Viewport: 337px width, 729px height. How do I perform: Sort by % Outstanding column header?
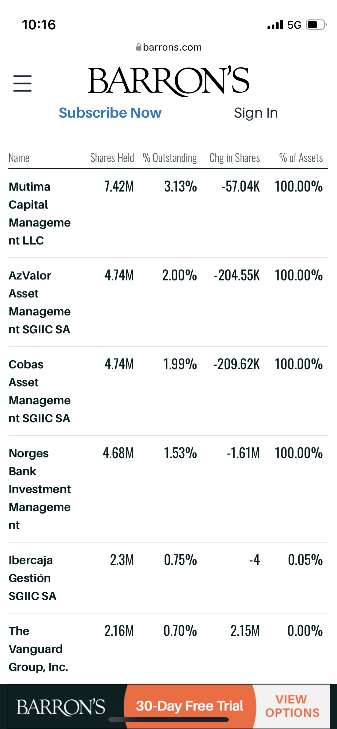click(x=170, y=158)
